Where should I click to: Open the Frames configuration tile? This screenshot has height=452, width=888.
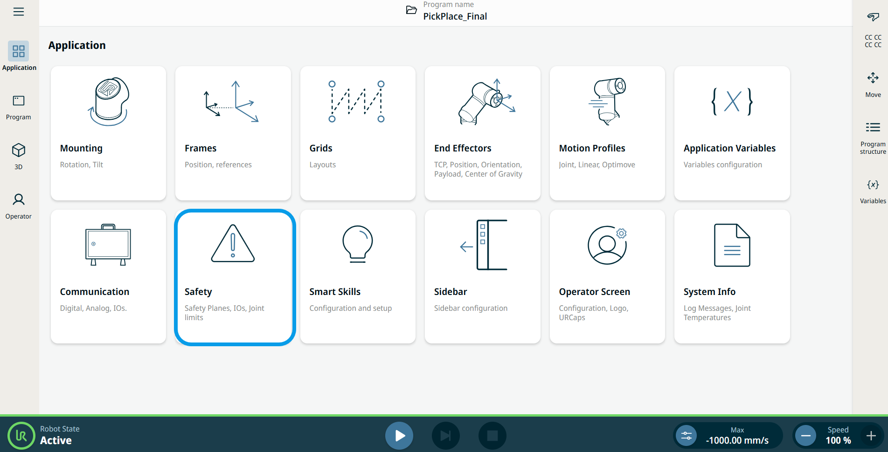coord(233,133)
